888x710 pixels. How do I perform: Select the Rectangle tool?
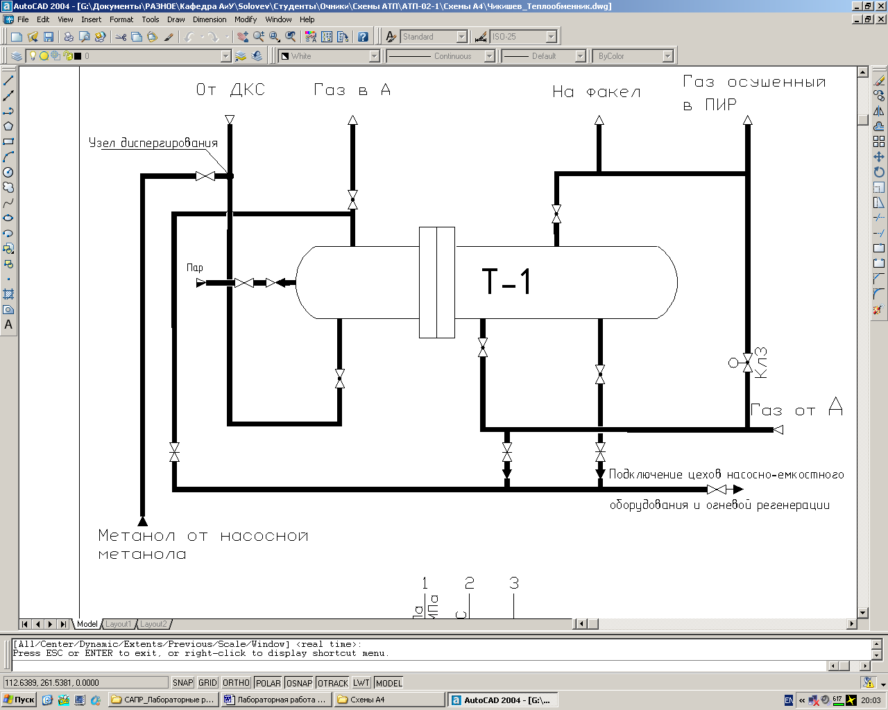[8, 141]
